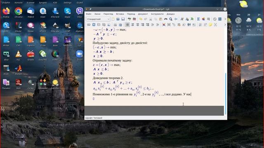This screenshot has width=264, height=148.
Task: Open the Документ menu
Action: [x=143, y=14]
